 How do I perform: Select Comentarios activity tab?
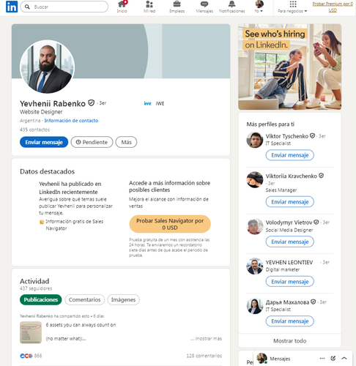click(x=84, y=299)
